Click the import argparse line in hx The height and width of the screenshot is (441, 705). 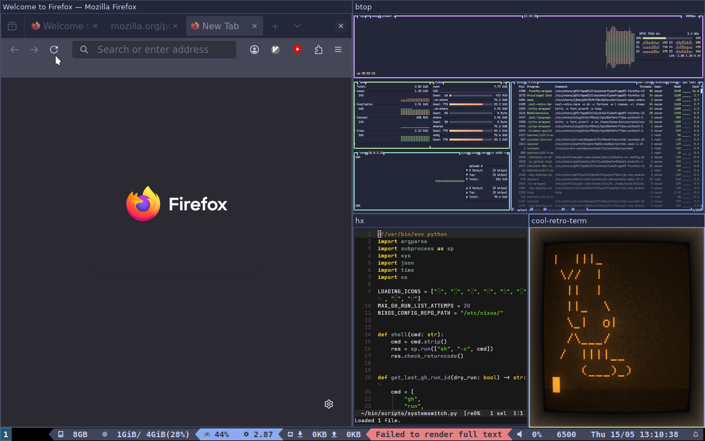click(402, 241)
